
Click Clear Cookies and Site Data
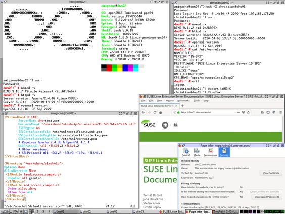(x=264, y=192)
